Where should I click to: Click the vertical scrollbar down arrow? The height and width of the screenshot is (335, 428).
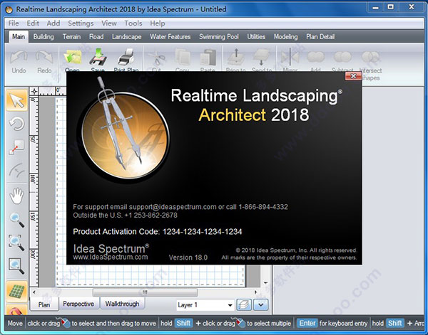(265, 283)
